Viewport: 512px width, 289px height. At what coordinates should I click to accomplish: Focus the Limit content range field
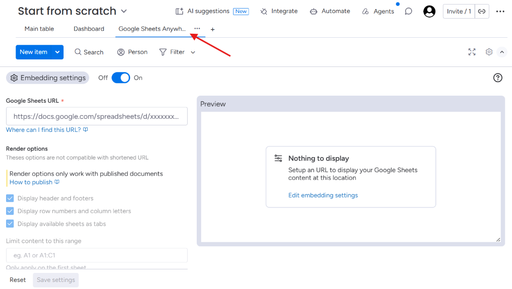tap(97, 255)
